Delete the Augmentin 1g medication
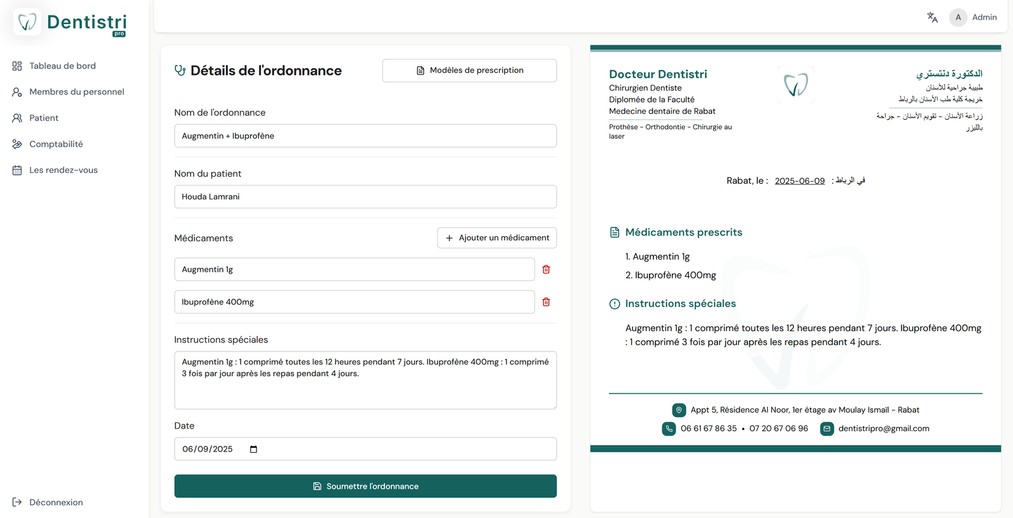The image size is (1013, 518). pyautogui.click(x=546, y=270)
